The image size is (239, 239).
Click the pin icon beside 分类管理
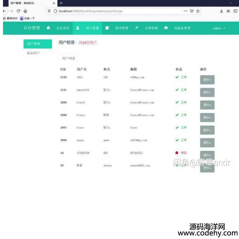tap(137, 28)
